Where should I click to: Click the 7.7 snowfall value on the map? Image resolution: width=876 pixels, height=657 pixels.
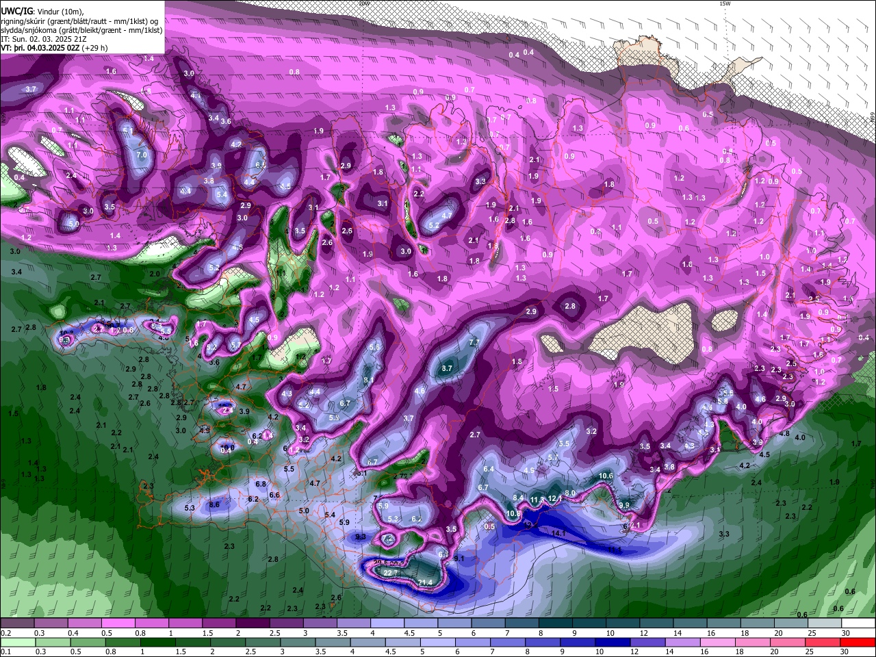tap(474, 342)
